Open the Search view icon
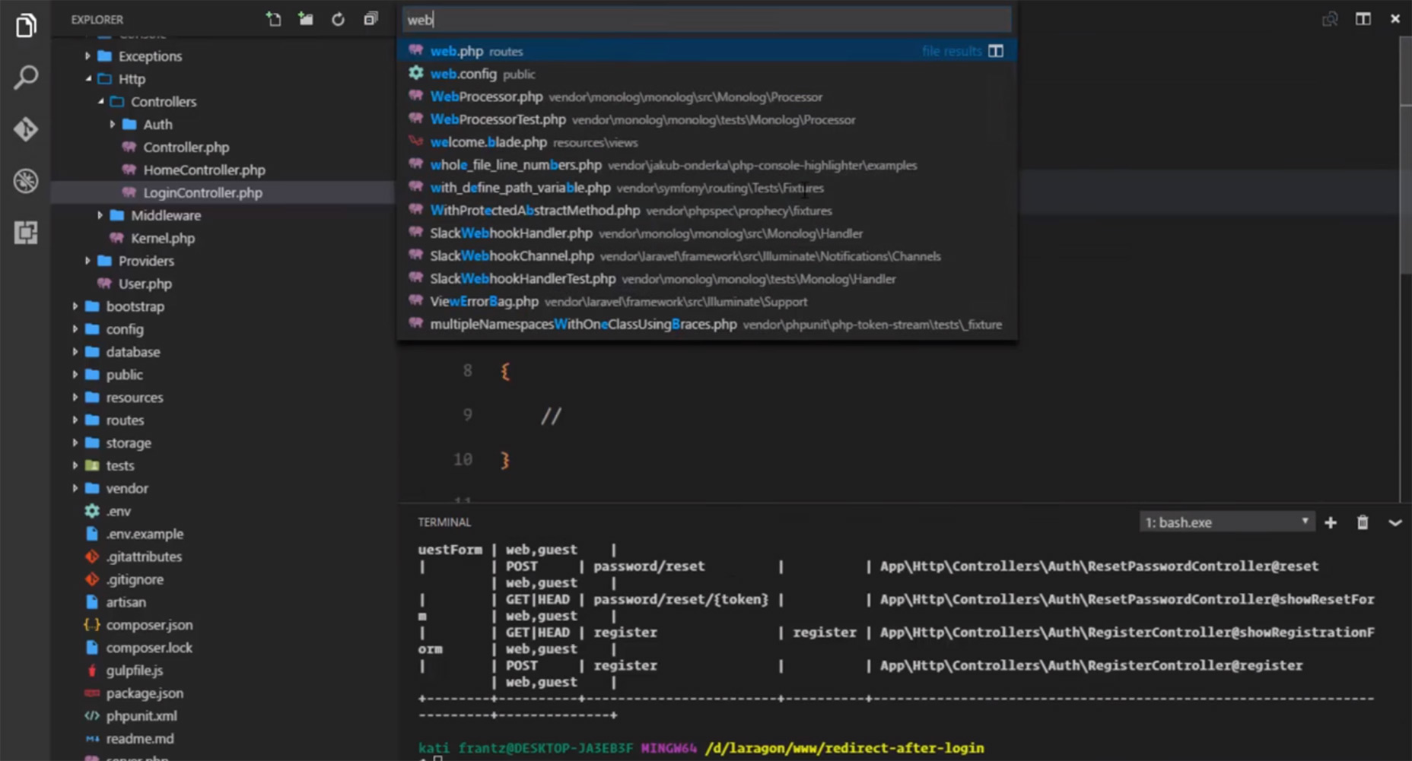The width and height of the screenshot is (1412, 761). (26, 77)
